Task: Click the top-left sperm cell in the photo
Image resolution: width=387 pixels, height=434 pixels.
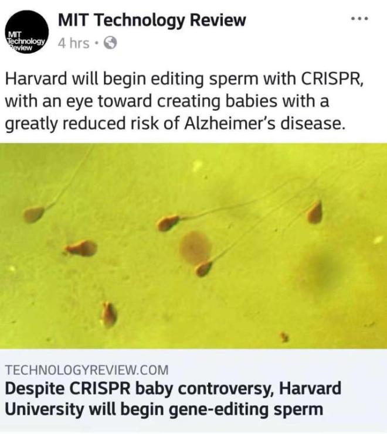Action: [x=35, y=215]
